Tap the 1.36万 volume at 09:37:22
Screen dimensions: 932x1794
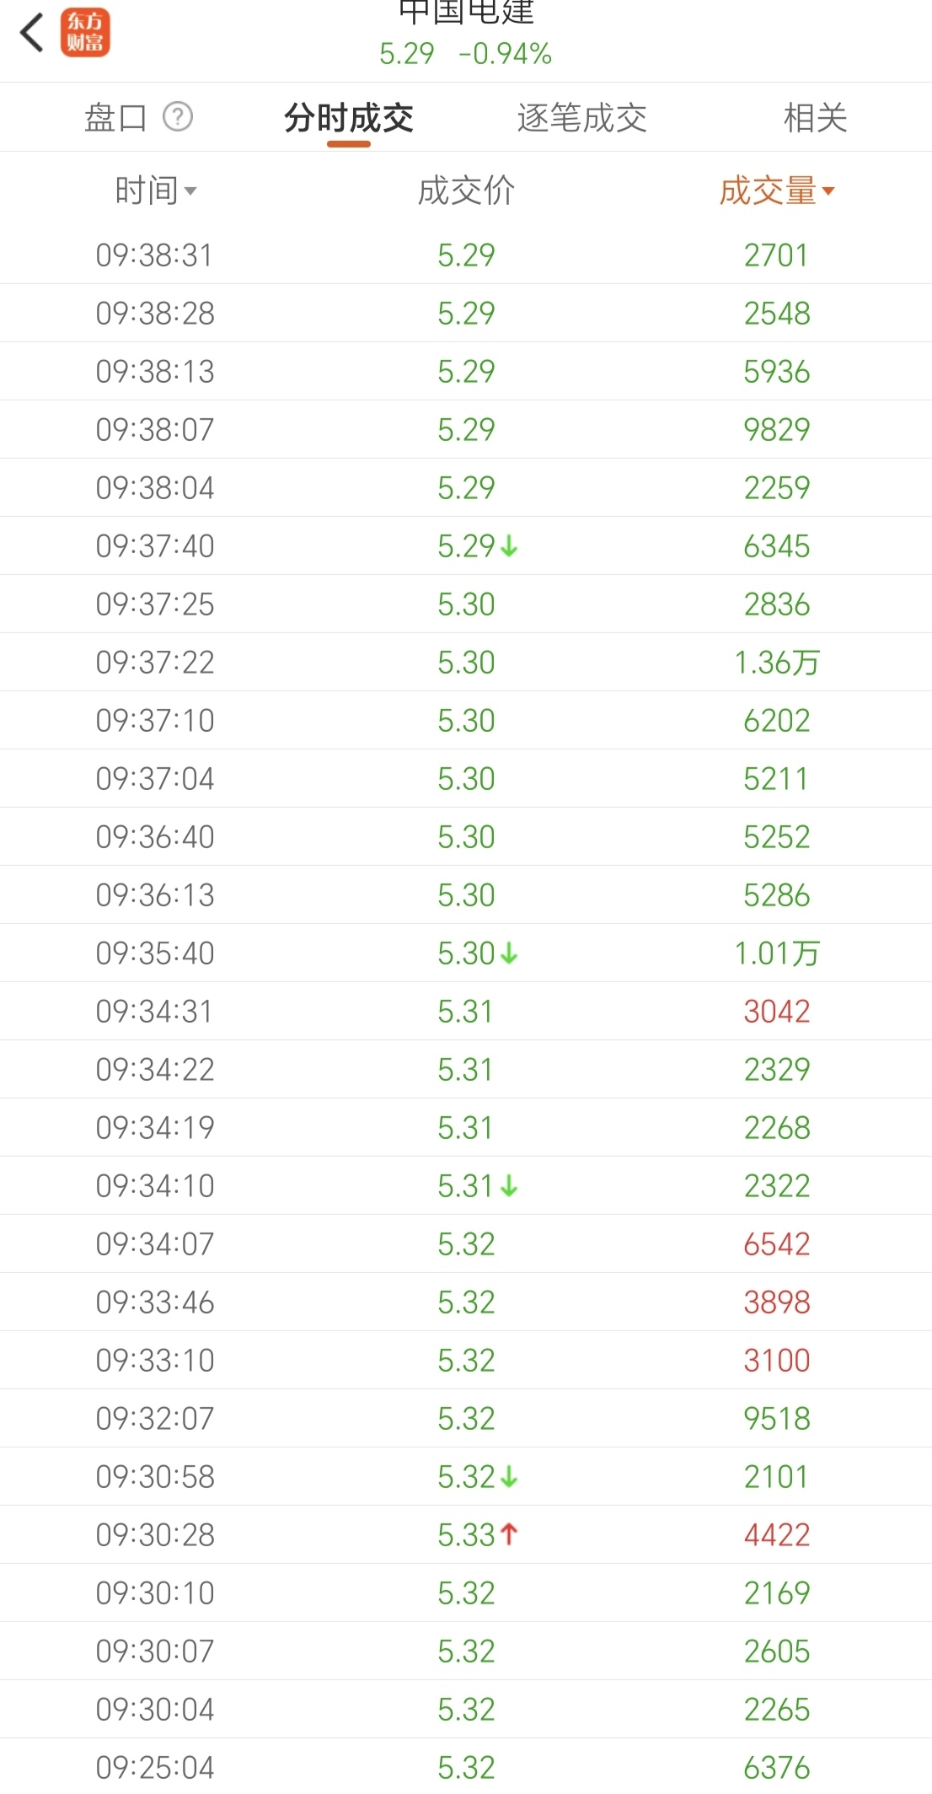click(776, 663)
